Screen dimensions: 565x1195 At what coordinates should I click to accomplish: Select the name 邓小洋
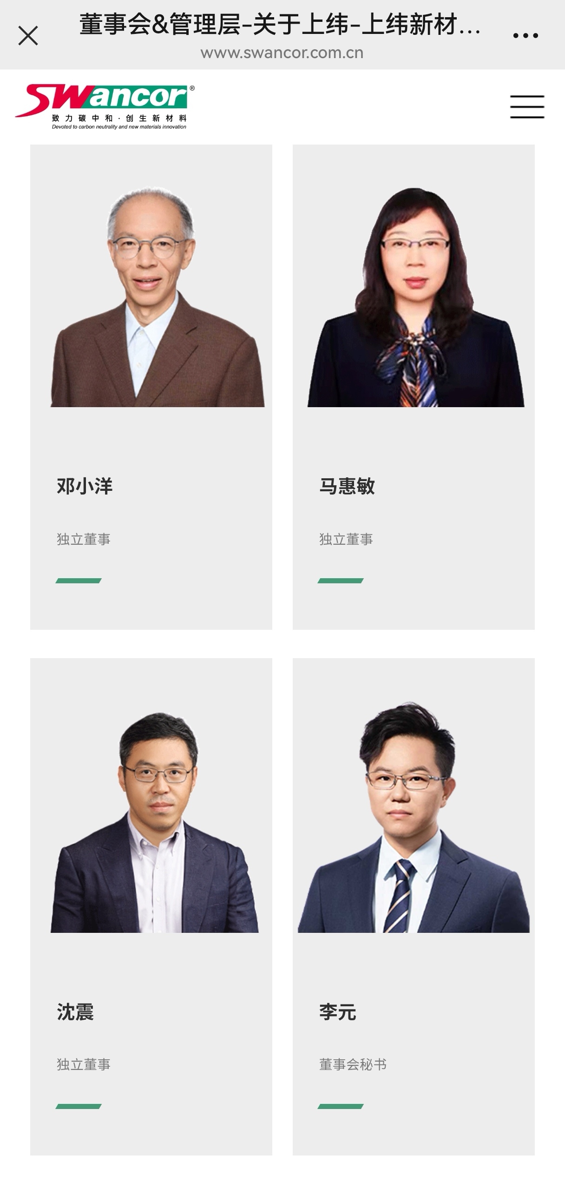click(x=85, y=486)
